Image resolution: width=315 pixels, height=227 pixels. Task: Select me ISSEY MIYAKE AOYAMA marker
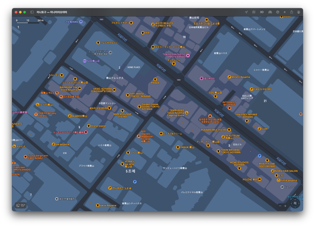click(247, 121)
